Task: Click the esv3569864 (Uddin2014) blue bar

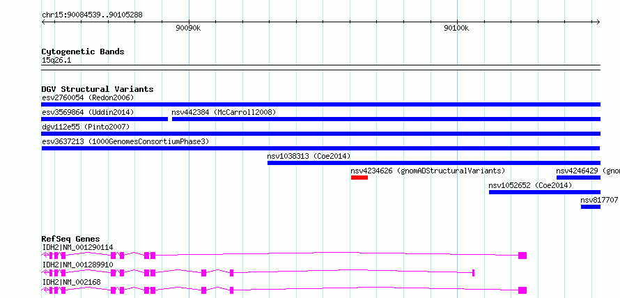Action: tap(104, 119)
